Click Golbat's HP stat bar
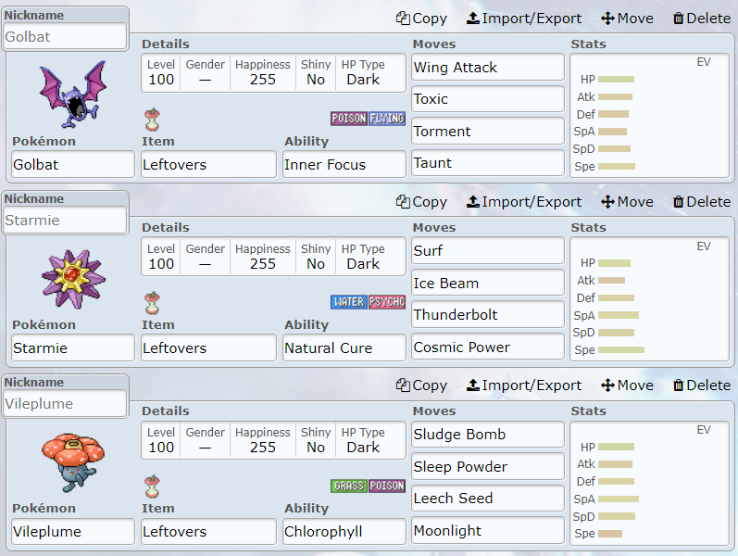Image resolution: width=738 pixels, height=556 pixels. (616, 79)
